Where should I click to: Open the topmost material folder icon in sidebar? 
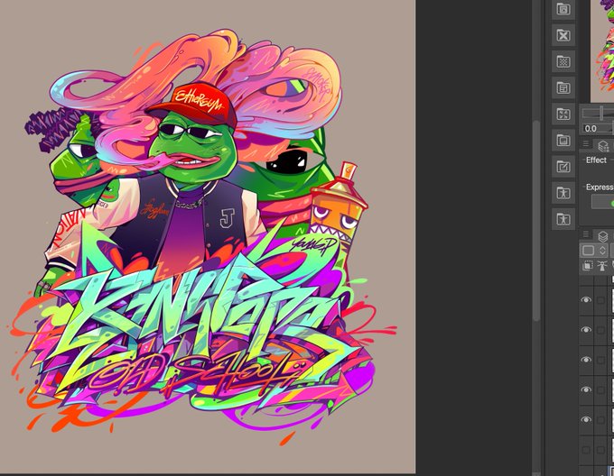coord(563,9)
